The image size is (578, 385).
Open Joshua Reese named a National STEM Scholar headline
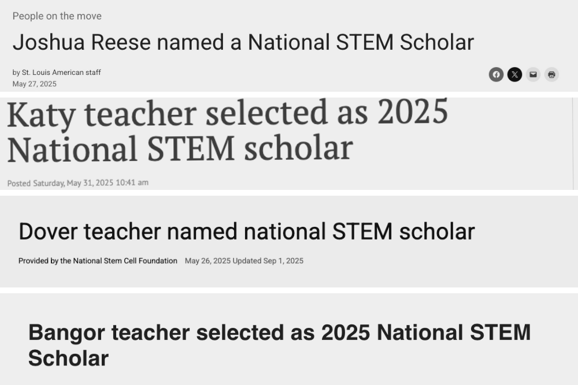coord(243,42)
